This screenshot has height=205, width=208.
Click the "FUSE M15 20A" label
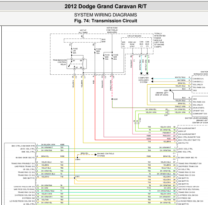click(x=116, y=57)
